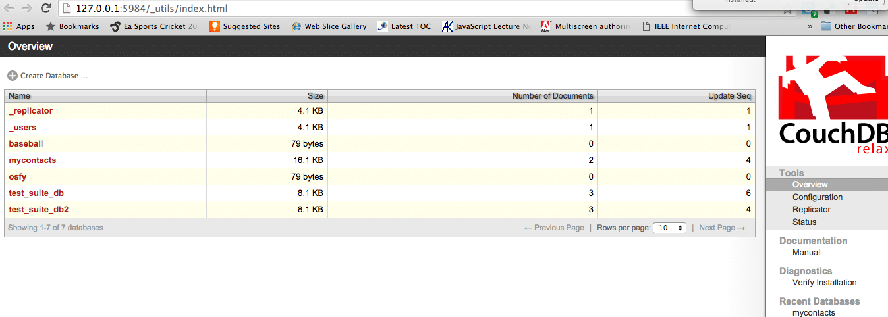Open Ea Sports Cricket bookmark
The height and width of the screenshot is (317, 888).
[x=155, y=26]
